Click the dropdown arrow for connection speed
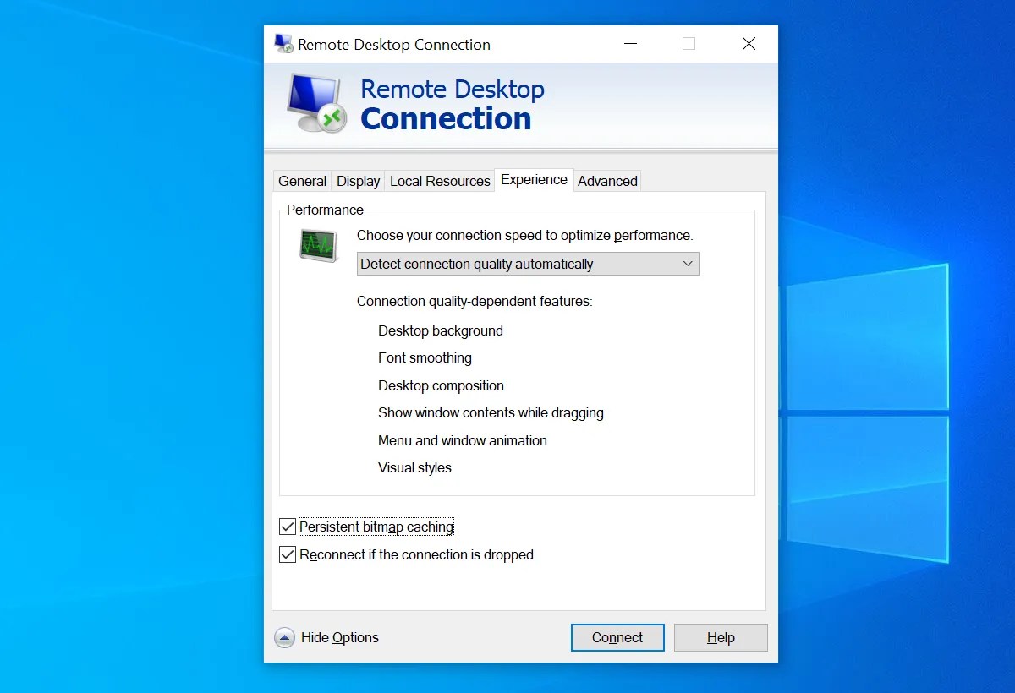The image size is (1015, 693). click(688, 263)
